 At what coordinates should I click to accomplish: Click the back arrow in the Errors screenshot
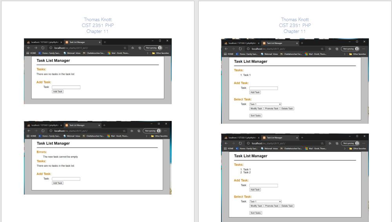pos(29,131)
